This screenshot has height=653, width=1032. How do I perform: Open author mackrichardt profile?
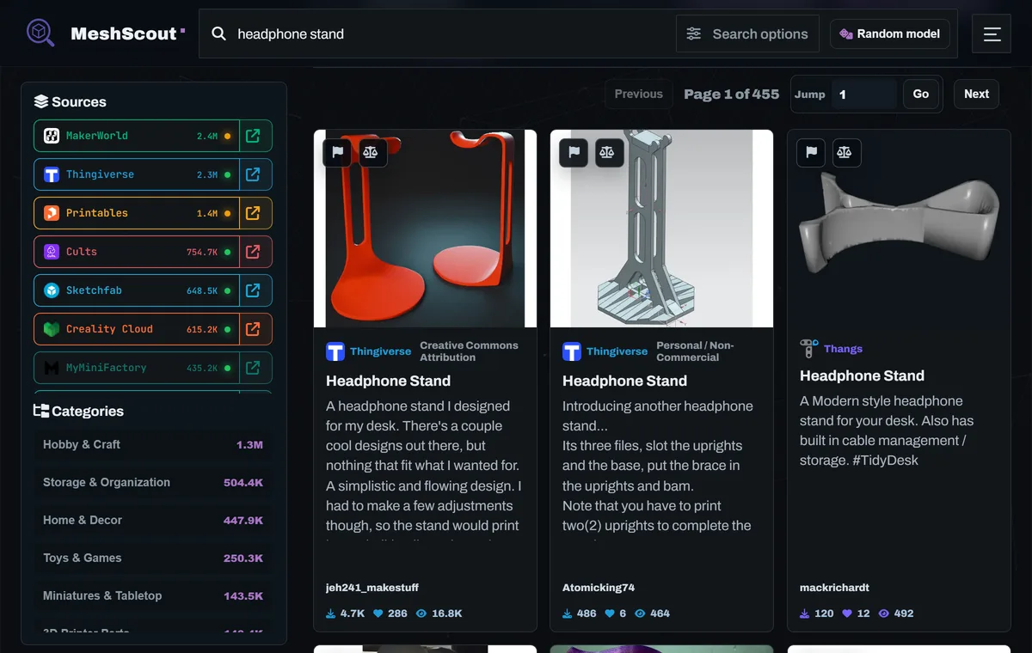click(x=834, y=588)
